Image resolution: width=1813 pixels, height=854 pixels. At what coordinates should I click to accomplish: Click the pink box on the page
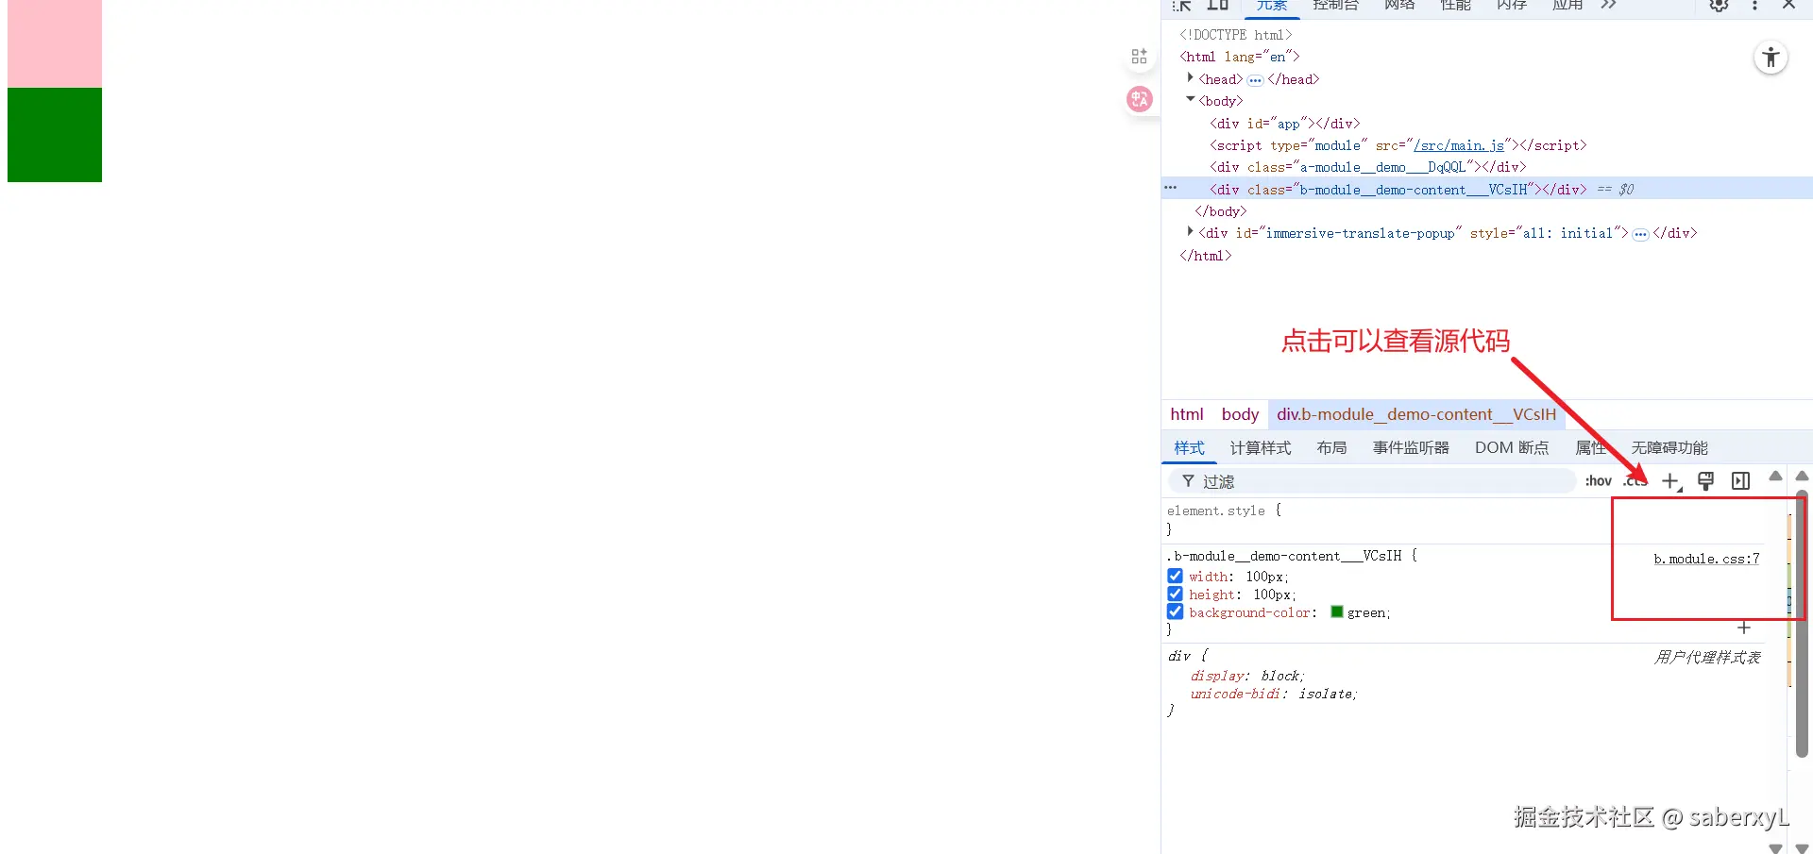coord(55,43)
